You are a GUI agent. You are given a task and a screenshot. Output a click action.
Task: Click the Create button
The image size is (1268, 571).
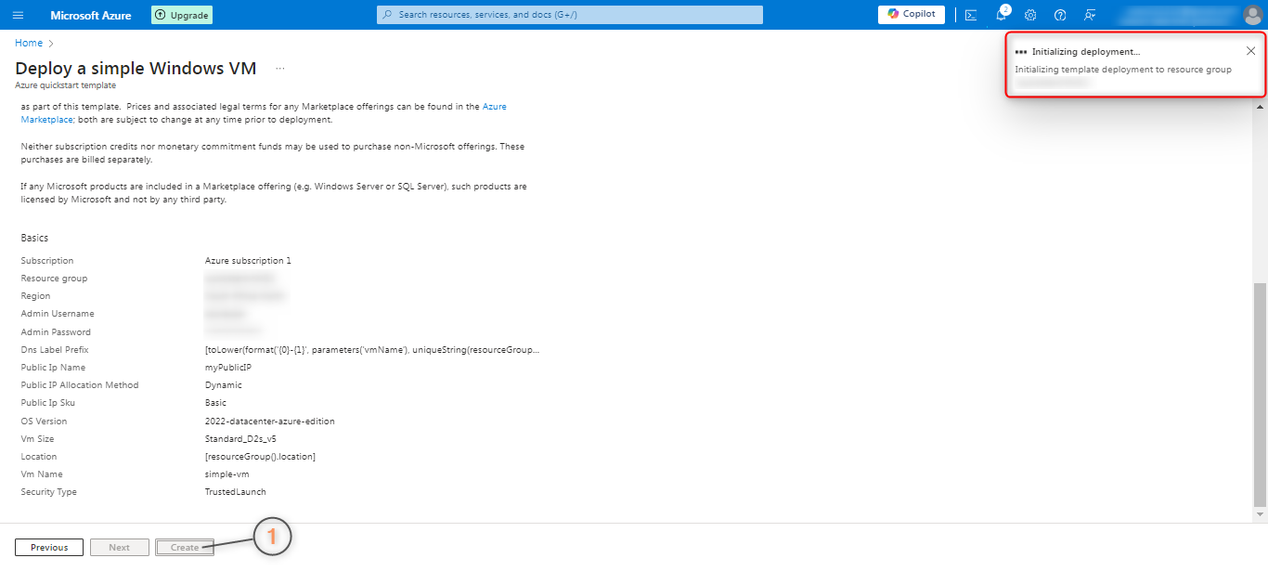pos(185,548)
